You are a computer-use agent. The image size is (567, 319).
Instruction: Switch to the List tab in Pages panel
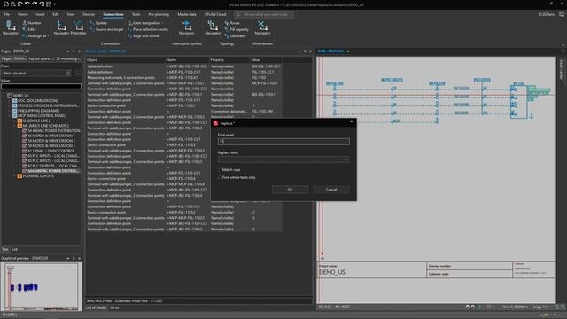[x=14, y=250]
